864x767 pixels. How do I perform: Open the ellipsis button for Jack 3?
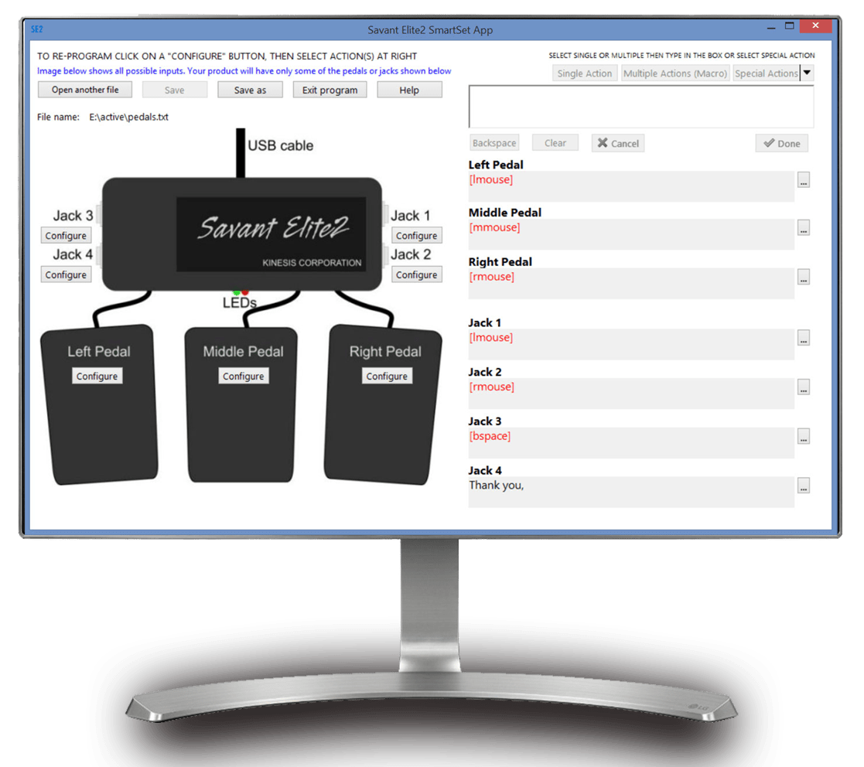tap(804, 437)
